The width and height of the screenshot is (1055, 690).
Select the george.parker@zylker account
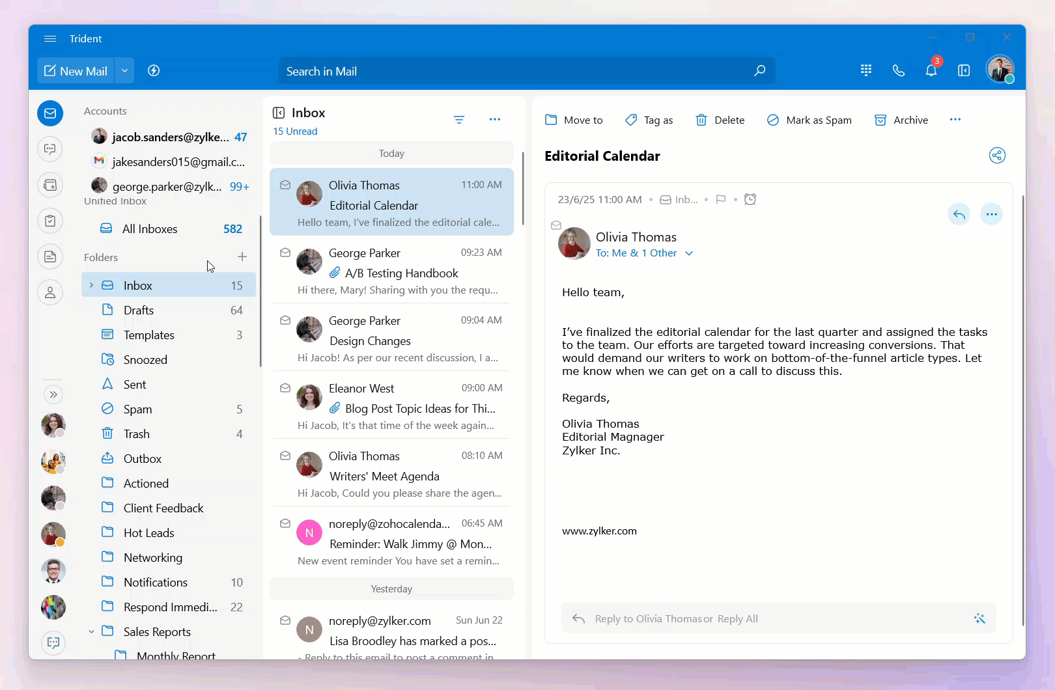pyautogui.click(x=169, y=186)
